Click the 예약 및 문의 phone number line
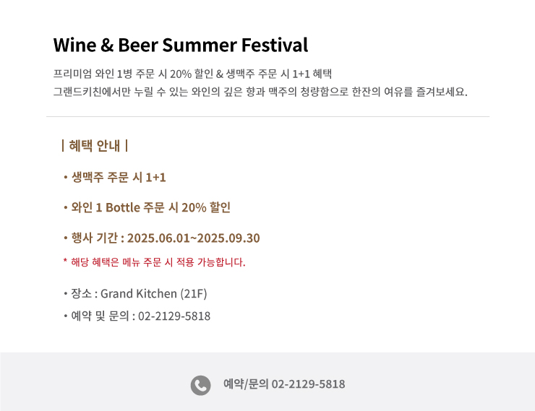The image size is (535, 411). (137, 316)
